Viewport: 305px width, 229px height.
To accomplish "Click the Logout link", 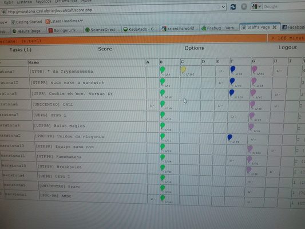I will point(287,48).
